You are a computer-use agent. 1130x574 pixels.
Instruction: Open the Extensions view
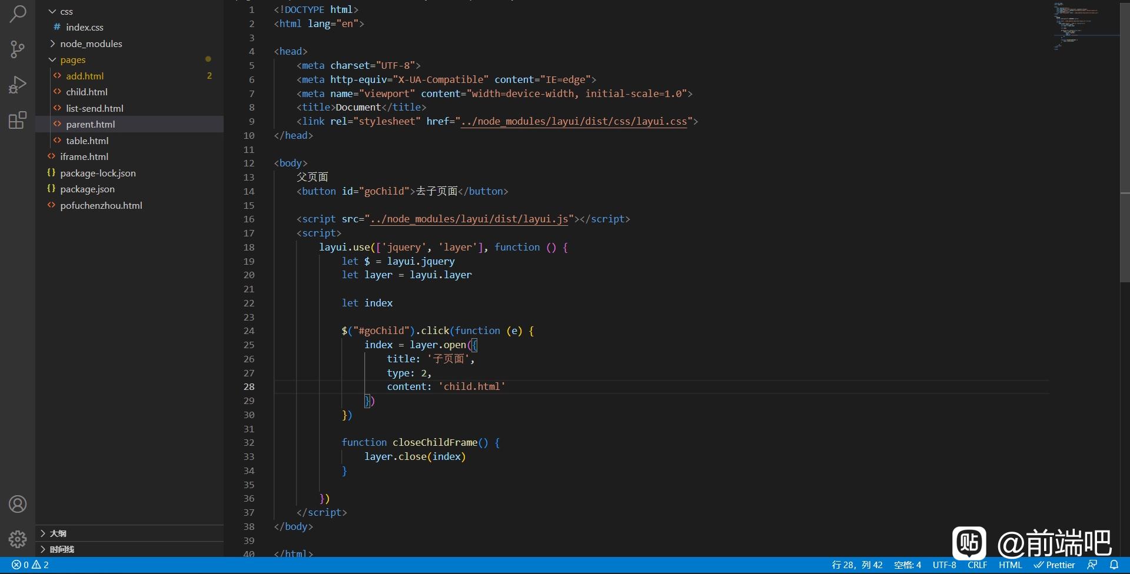tap(18, 120)
